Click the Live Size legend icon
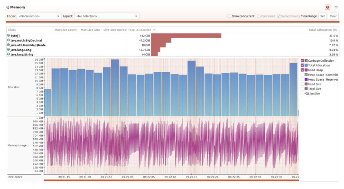 [x=306, y=94]
